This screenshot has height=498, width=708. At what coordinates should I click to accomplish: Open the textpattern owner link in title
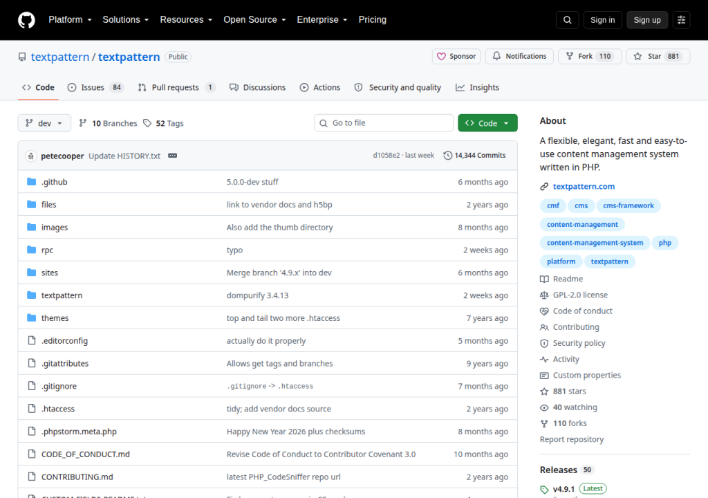click(x=60, y=57)
